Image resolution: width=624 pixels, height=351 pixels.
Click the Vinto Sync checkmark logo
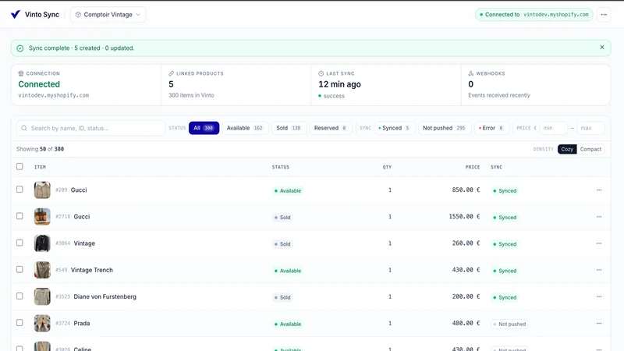click(x=16, y=14)
